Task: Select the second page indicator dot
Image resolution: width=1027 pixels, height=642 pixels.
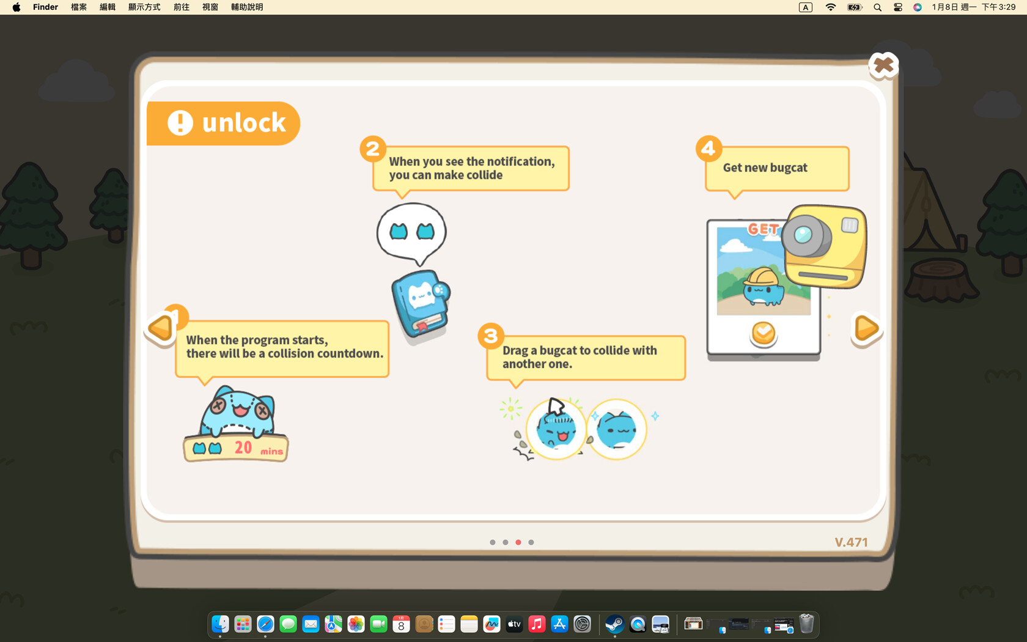Action: coord(506,542)
